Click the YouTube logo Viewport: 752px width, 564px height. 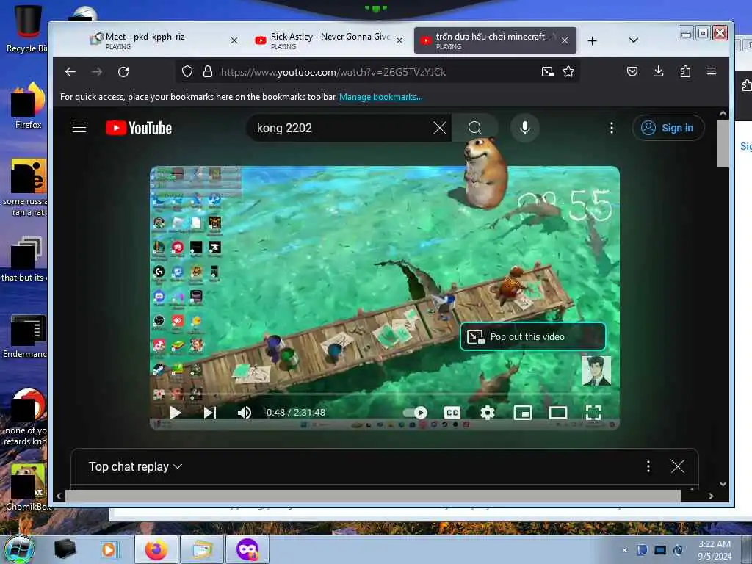pyautogui.click(x=139, y=128)
